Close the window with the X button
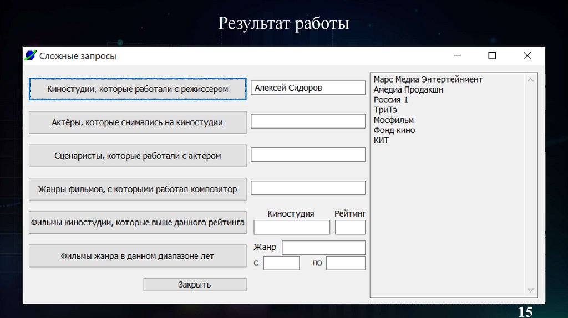568x318 pixels. point(527,55)
